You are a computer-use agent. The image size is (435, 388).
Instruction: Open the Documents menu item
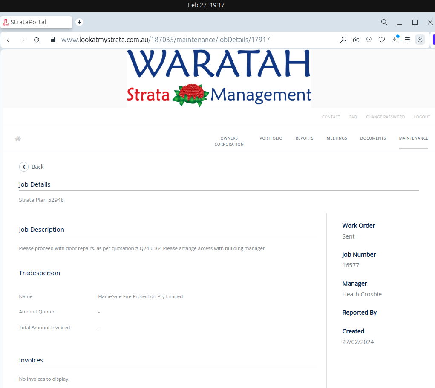point(373,138)
